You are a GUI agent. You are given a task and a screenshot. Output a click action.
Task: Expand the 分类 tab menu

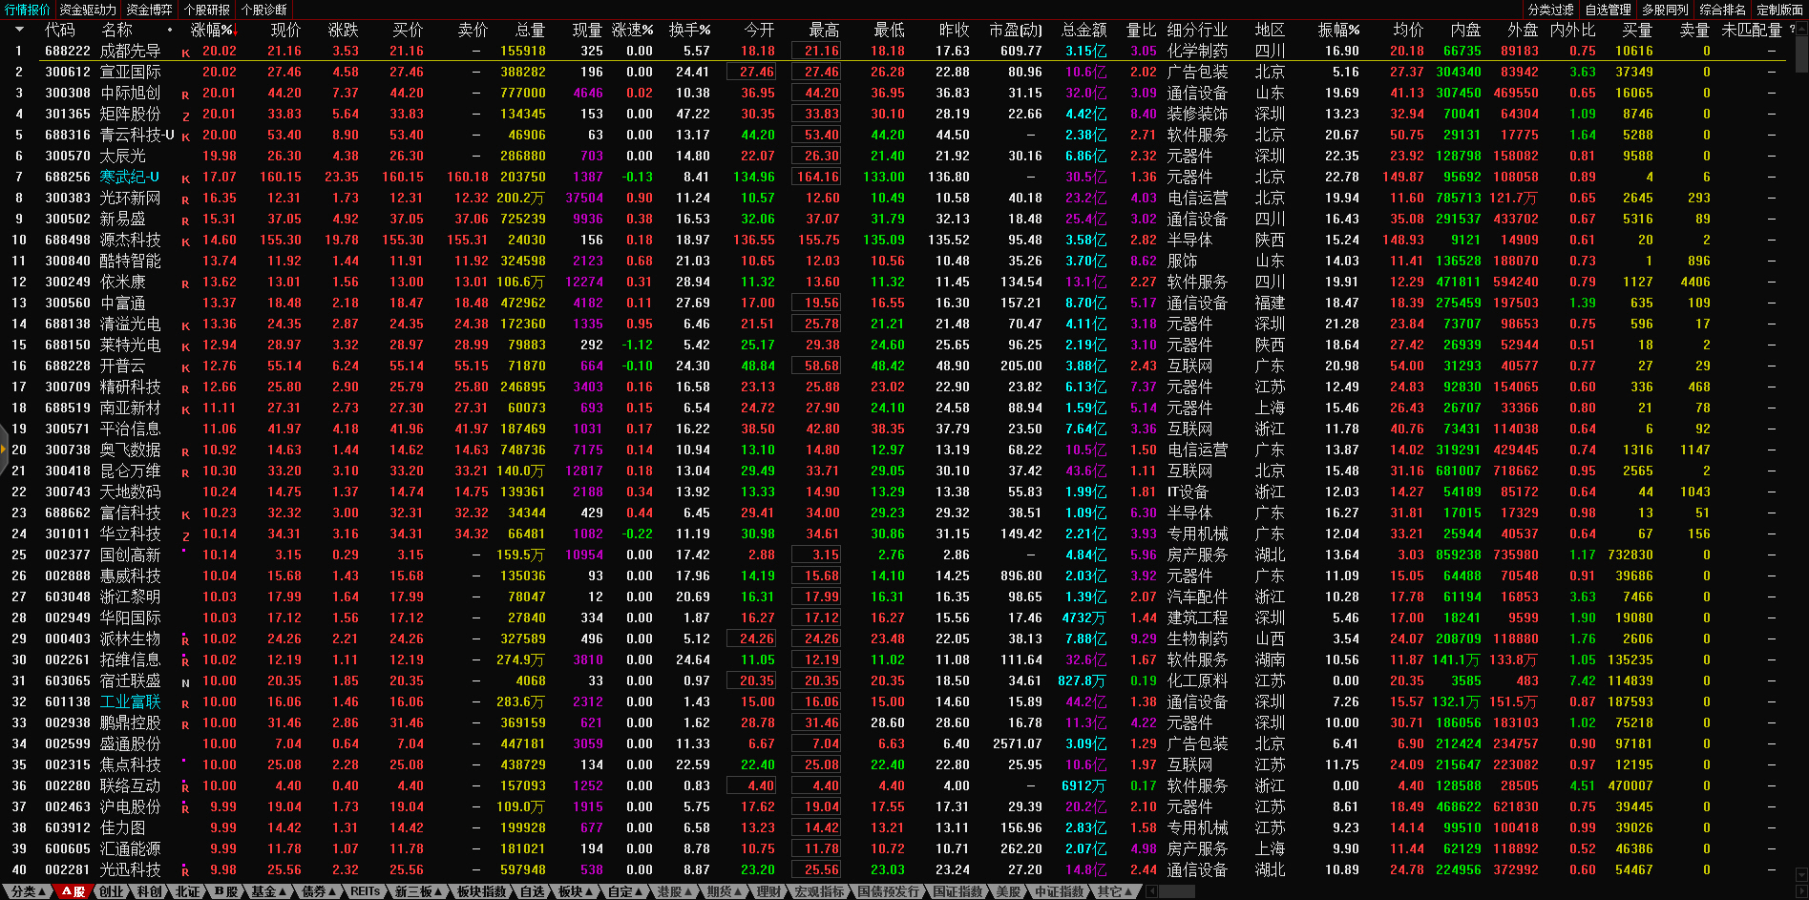click(28, 891)
